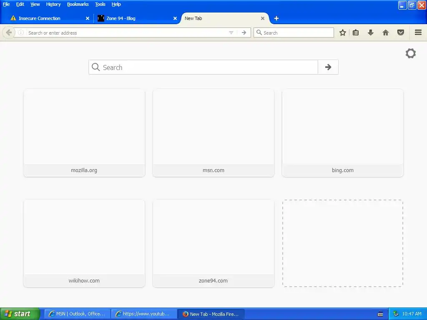Image resolution: width=427 pixels, height=320 pixels.
Task: Submit search with page arrow button
Action: [328, 67]
